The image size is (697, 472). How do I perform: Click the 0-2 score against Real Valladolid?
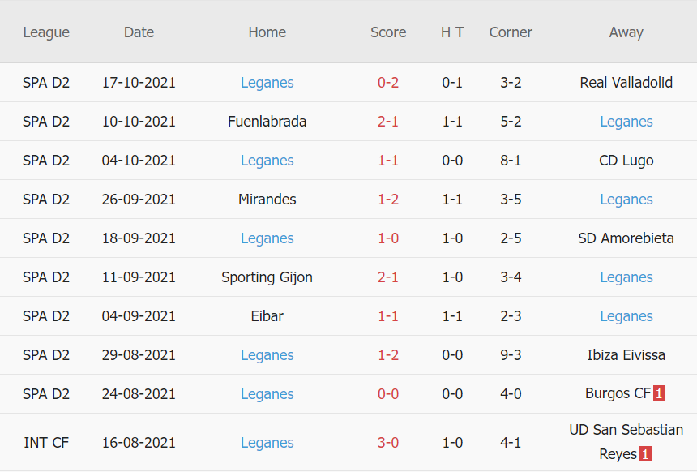point(388,83)
